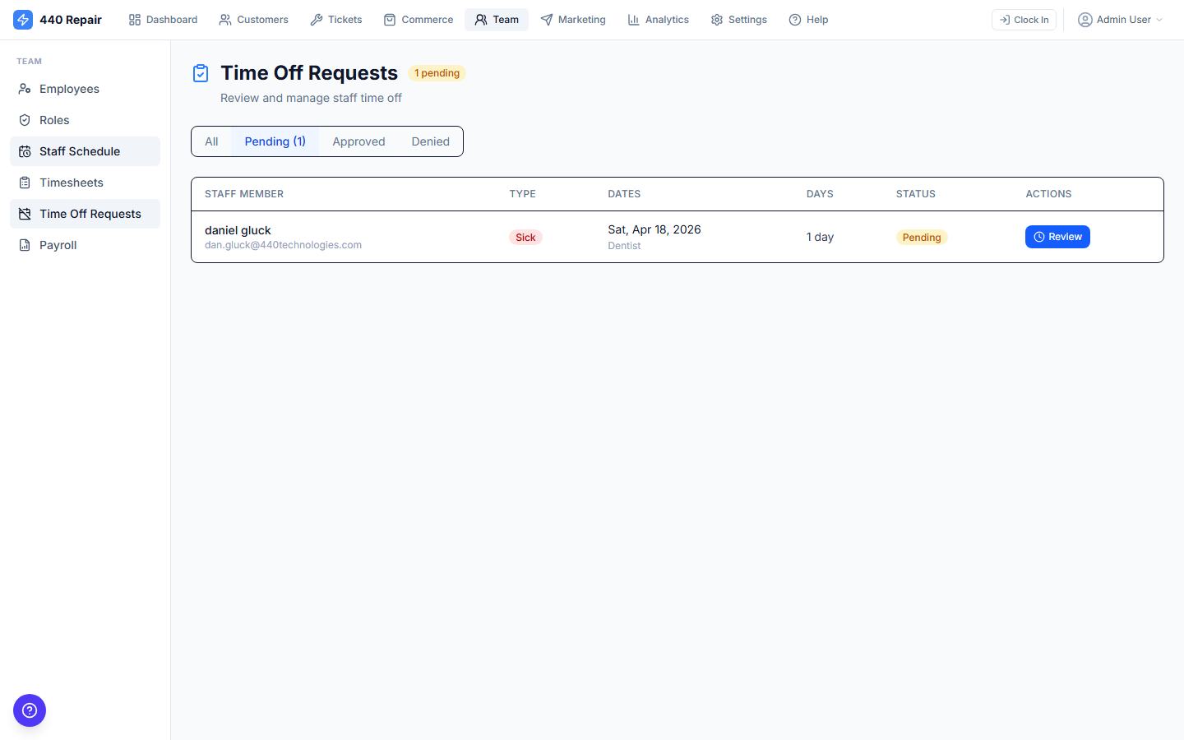Switch to the Approved tab

pos(358,141)
